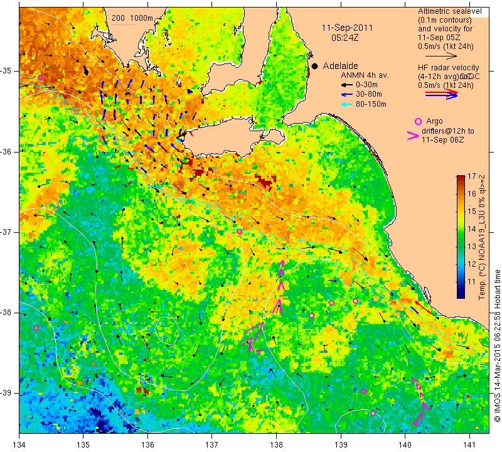Click the '134' longitude axis label
The image size is (502, 452).
pos(19,445)
